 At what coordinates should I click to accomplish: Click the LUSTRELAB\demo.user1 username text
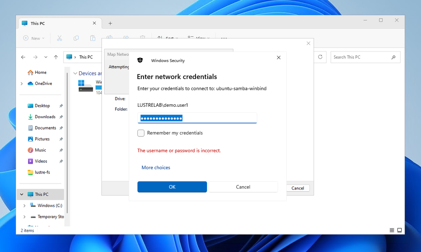point(163,105)
